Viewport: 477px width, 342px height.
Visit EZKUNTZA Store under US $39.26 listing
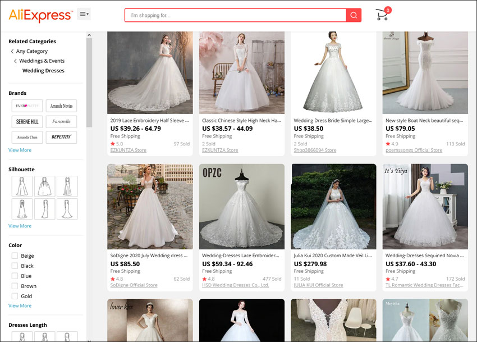click(128, 150)
